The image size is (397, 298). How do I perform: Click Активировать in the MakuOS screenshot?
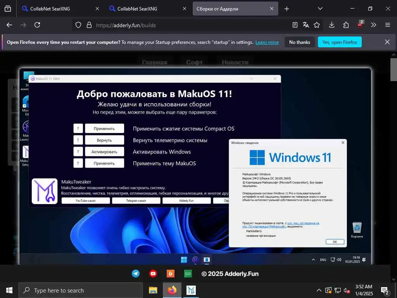click(104, 152)
